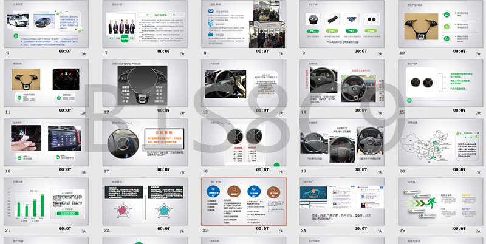Image resolution: width=486 pixels, height=244 pixels.
Task: Play the transition star below slide 8
Action: point(281,54)
